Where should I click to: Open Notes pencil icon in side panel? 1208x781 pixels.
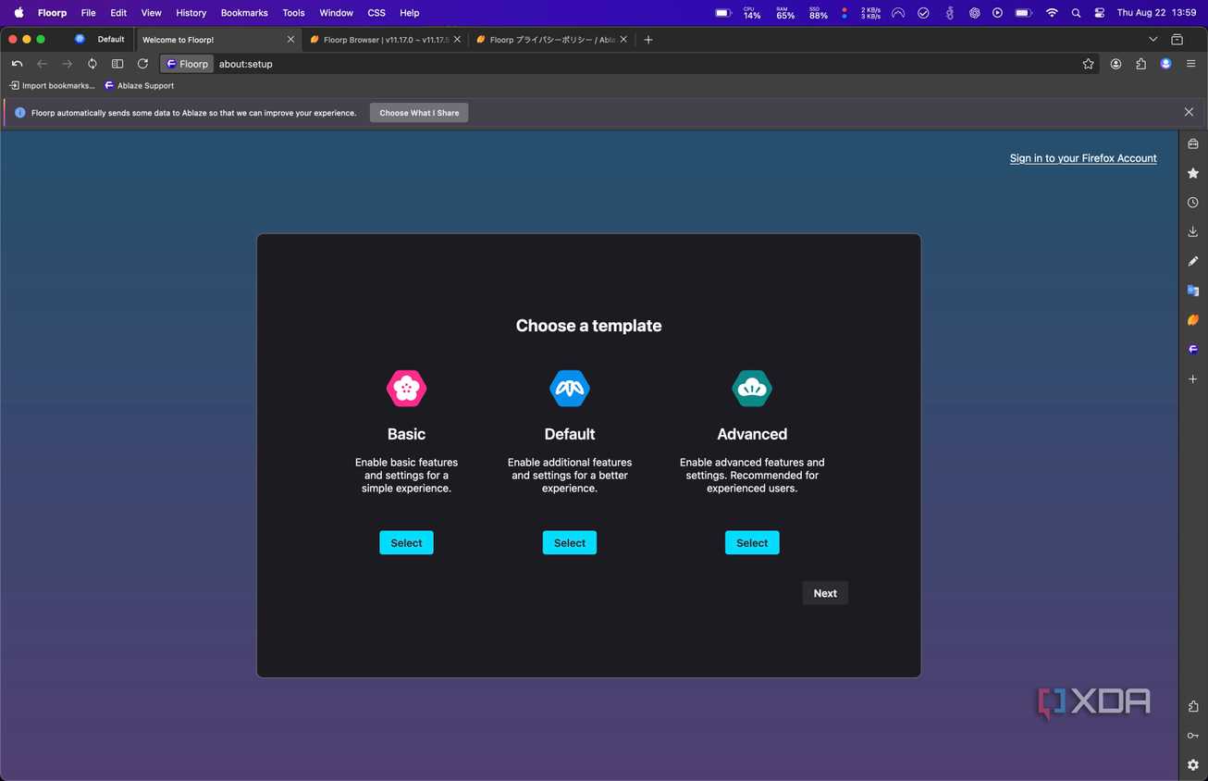[x=1193, y=261]
